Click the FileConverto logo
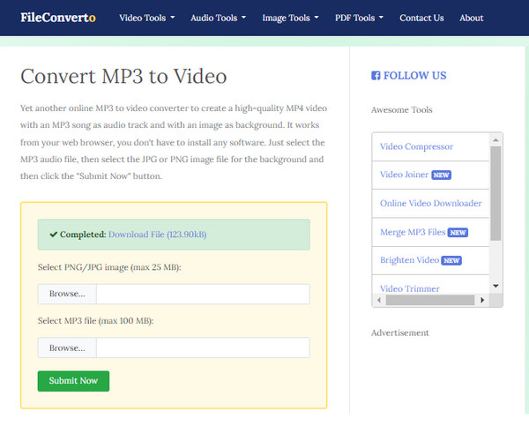 [58, 18]
